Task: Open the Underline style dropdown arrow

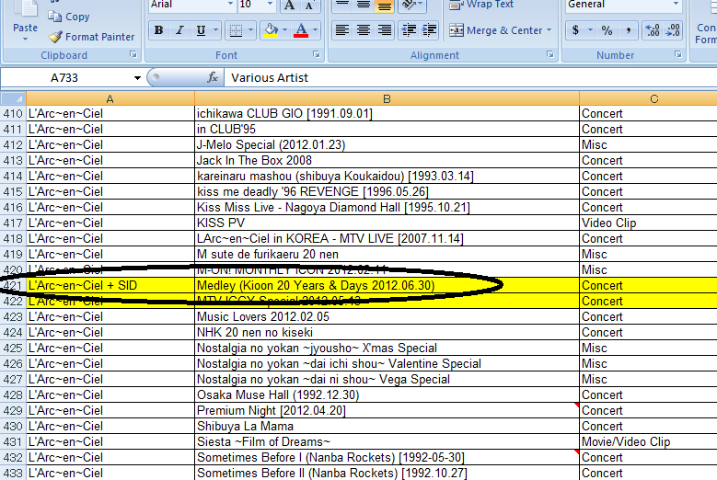Action: click(x=215, y=30)
